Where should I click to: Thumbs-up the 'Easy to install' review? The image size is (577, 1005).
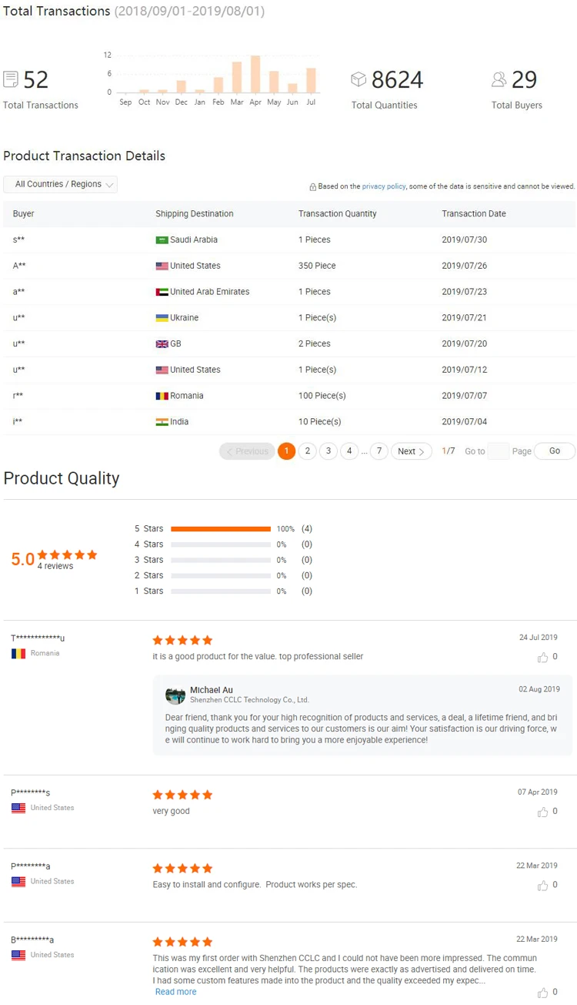click(x=543, y=885)
